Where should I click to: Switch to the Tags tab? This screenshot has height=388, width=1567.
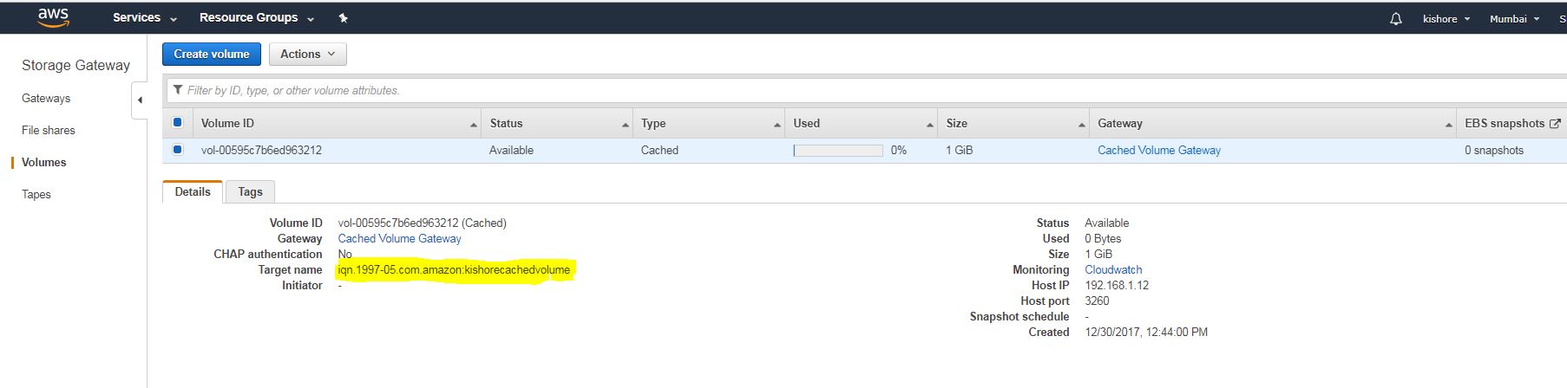pyautogui.click(x=250, y=192)
